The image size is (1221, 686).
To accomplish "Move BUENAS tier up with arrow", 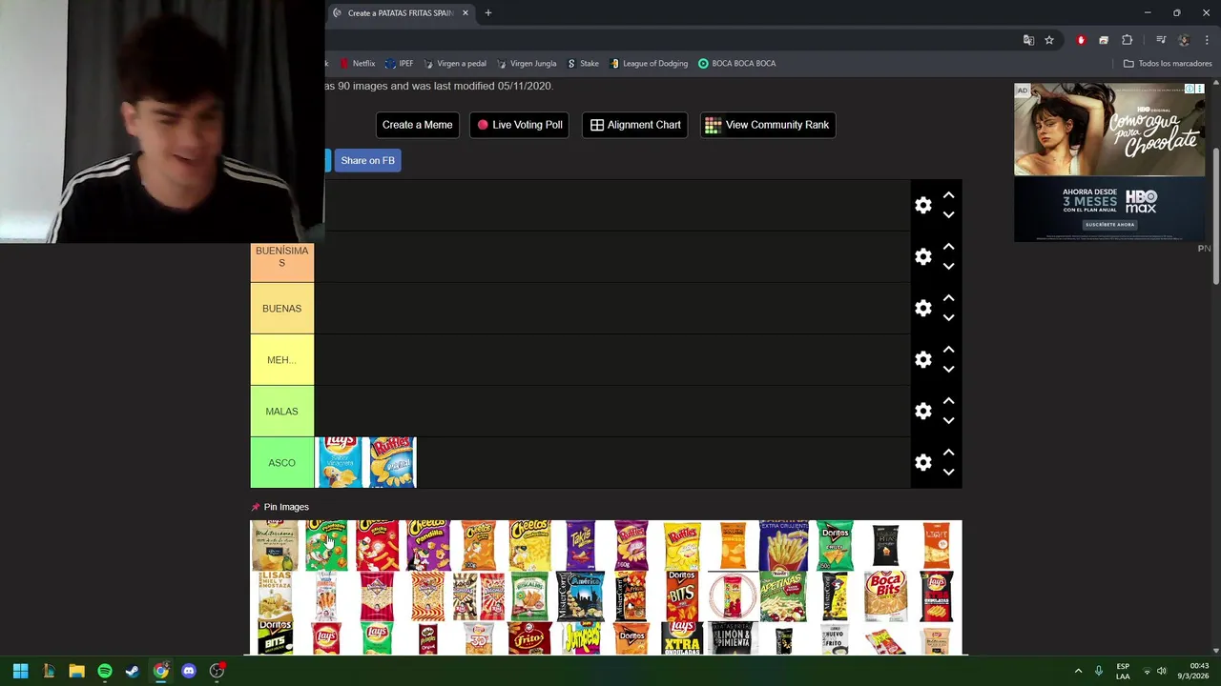I will click(948, 298).
